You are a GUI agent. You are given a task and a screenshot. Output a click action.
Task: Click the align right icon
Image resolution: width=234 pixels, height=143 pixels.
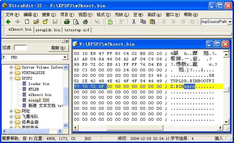[183, 22]
